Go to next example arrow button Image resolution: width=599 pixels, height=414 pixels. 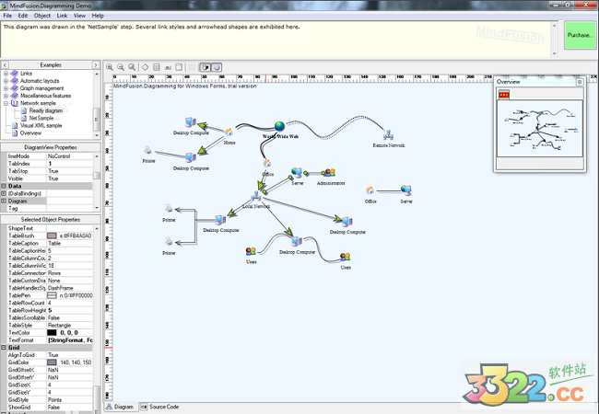96,65
